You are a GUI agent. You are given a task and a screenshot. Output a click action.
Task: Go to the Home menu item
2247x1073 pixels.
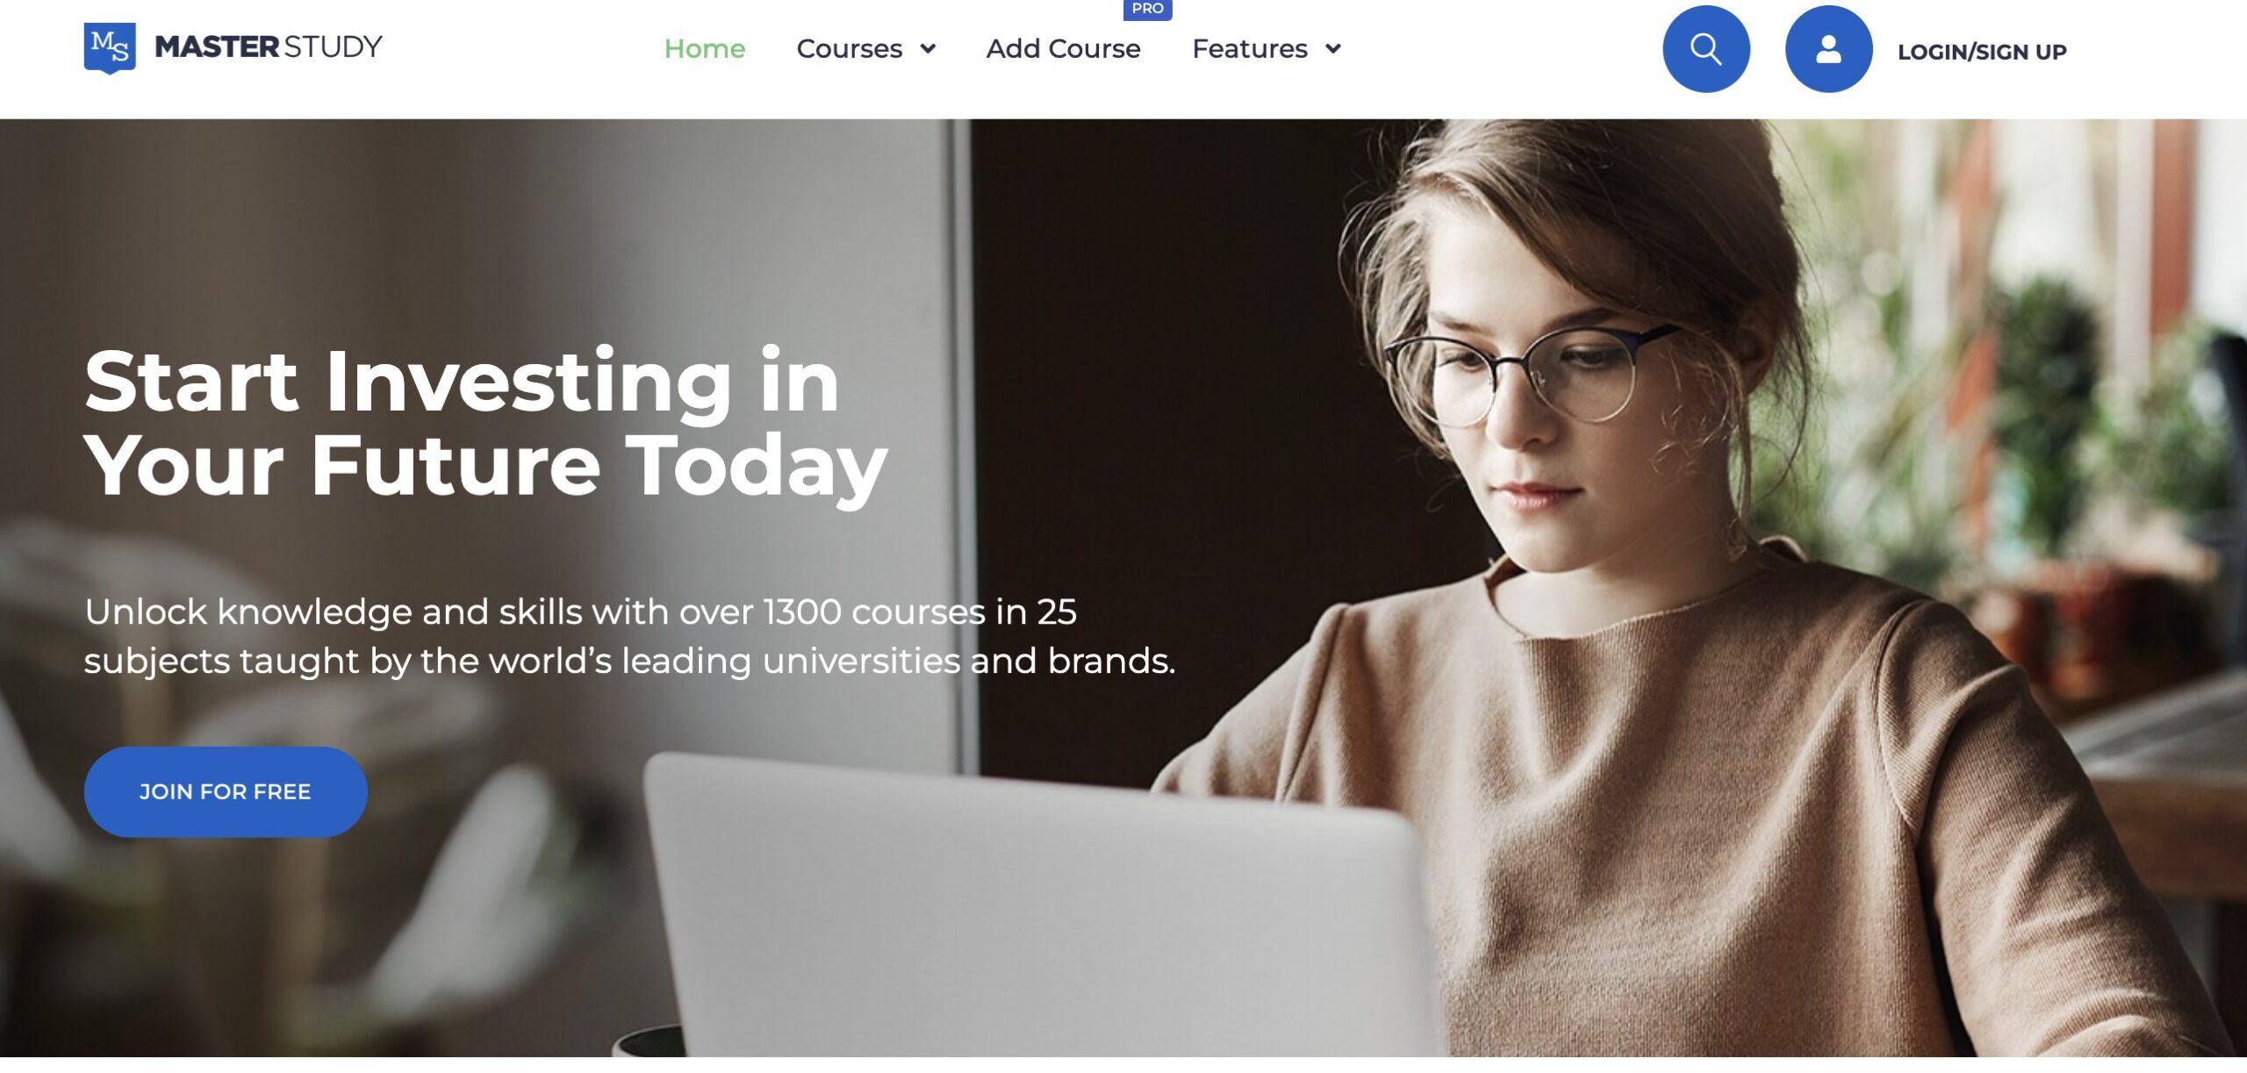tap(705, 48)
